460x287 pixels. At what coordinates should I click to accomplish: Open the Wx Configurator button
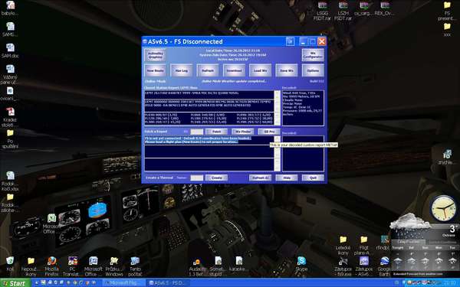pyautogui.click(x=313, y=55)
